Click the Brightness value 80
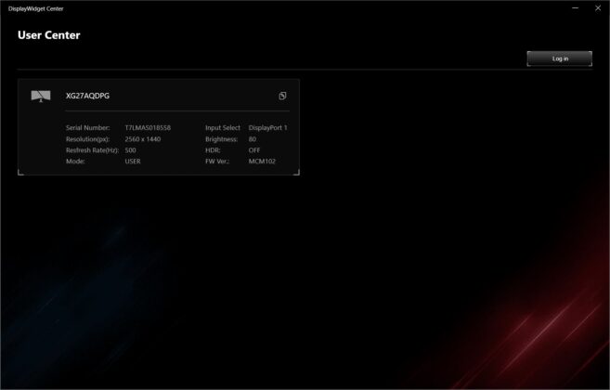The height and width of the screenshot is (390, 610). pos(253,139)
